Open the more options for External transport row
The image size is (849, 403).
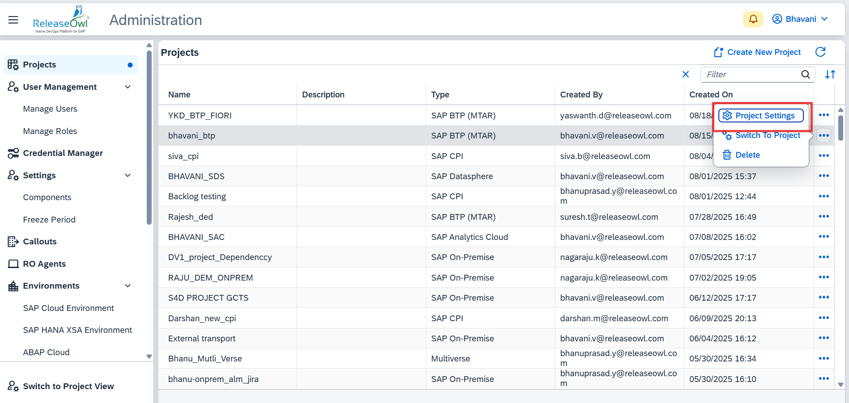[x=824, y=338]
